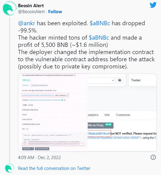Click the Beosin Alert display name

(31, 6)
